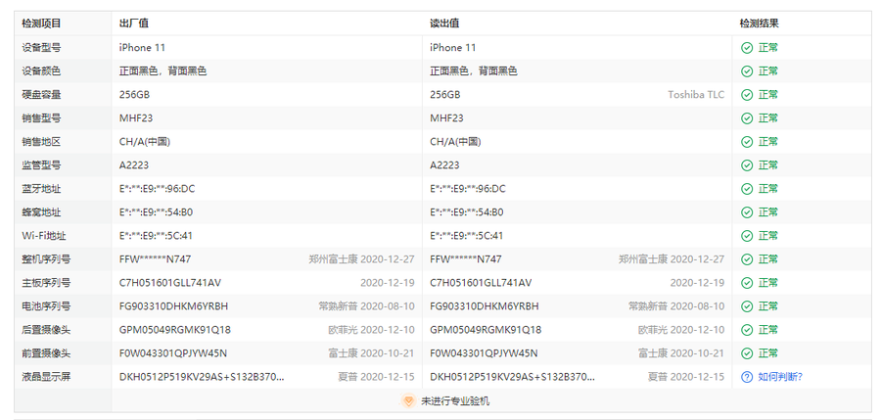The image size is (881, 420).
Task: Click the green check icon for 前置摄像头
Action: pyautogui.click(x=747, y=353)
